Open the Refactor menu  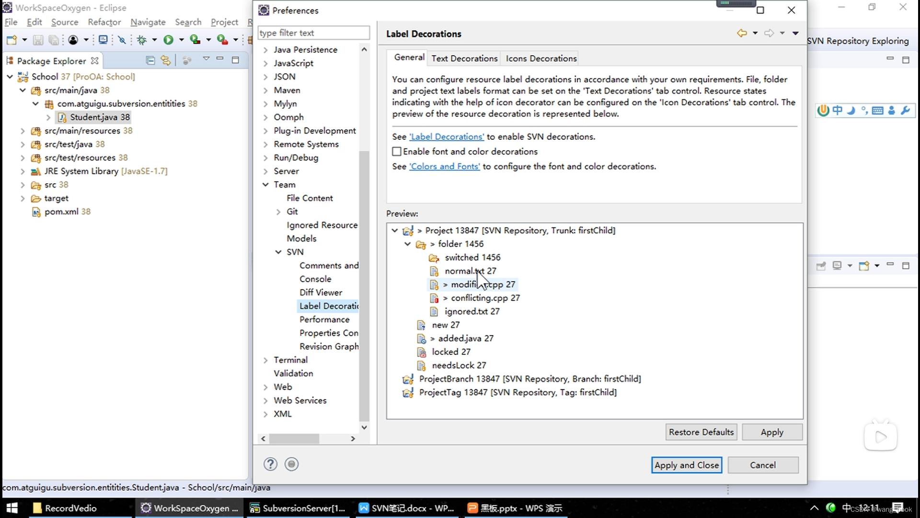coord(104,22)
